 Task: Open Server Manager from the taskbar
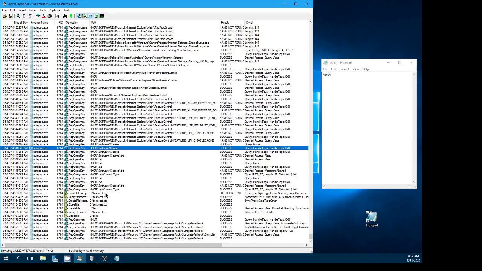[x=55, y=259]
